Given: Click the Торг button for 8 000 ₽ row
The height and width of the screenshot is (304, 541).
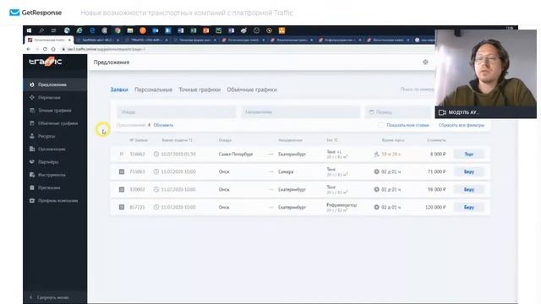Looking at the screenshot, I should tap(469, 154).
